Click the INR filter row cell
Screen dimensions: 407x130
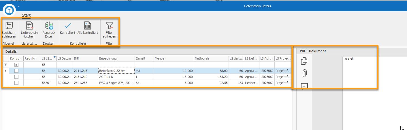point(85,65)
